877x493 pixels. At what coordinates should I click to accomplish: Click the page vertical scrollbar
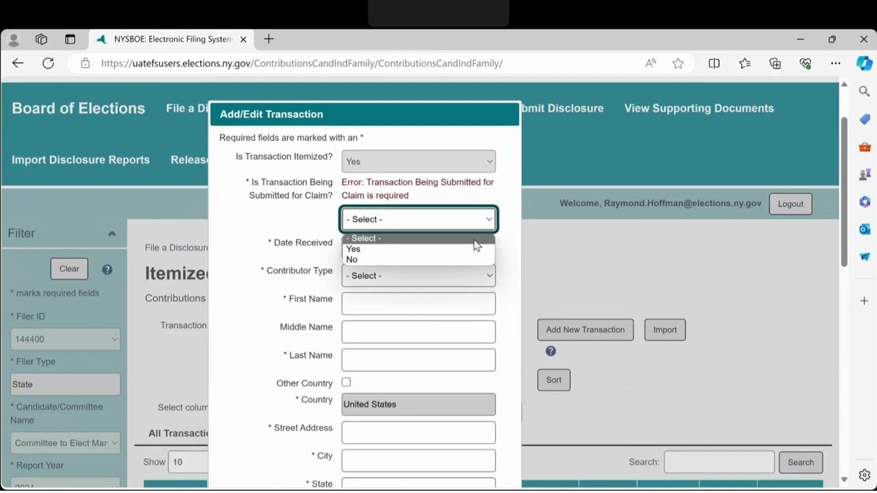844,192
